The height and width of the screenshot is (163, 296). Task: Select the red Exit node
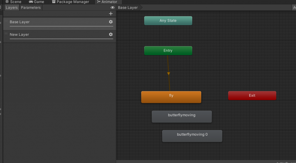tap(252, 95)
